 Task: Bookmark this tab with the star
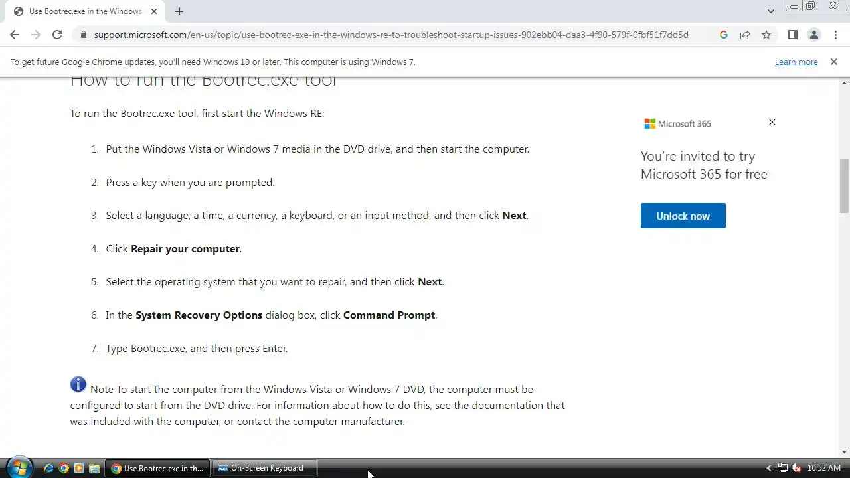(766, 35)
